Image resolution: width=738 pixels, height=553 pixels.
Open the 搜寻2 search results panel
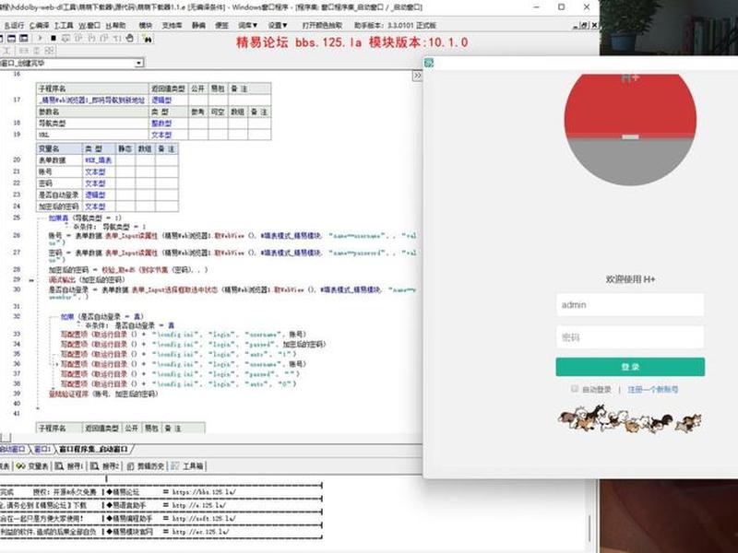105,466
